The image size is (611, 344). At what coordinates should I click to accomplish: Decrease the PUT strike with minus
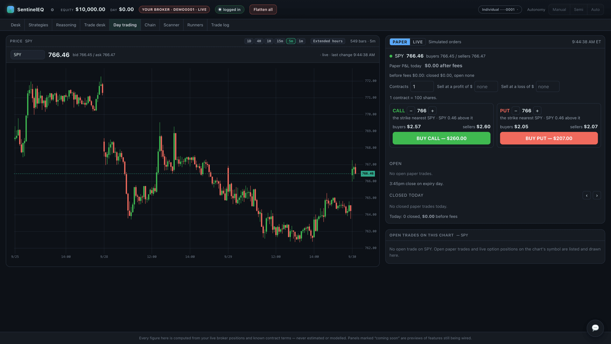[x=516, y=111]
